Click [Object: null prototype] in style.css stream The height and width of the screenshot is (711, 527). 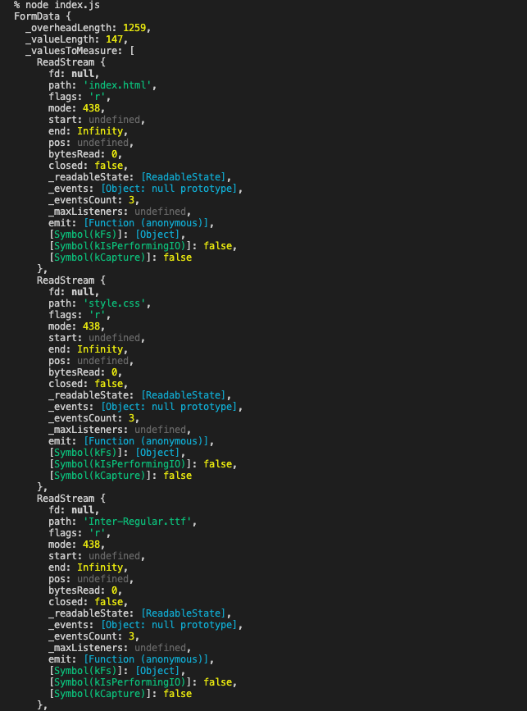(x=172, y=407)
